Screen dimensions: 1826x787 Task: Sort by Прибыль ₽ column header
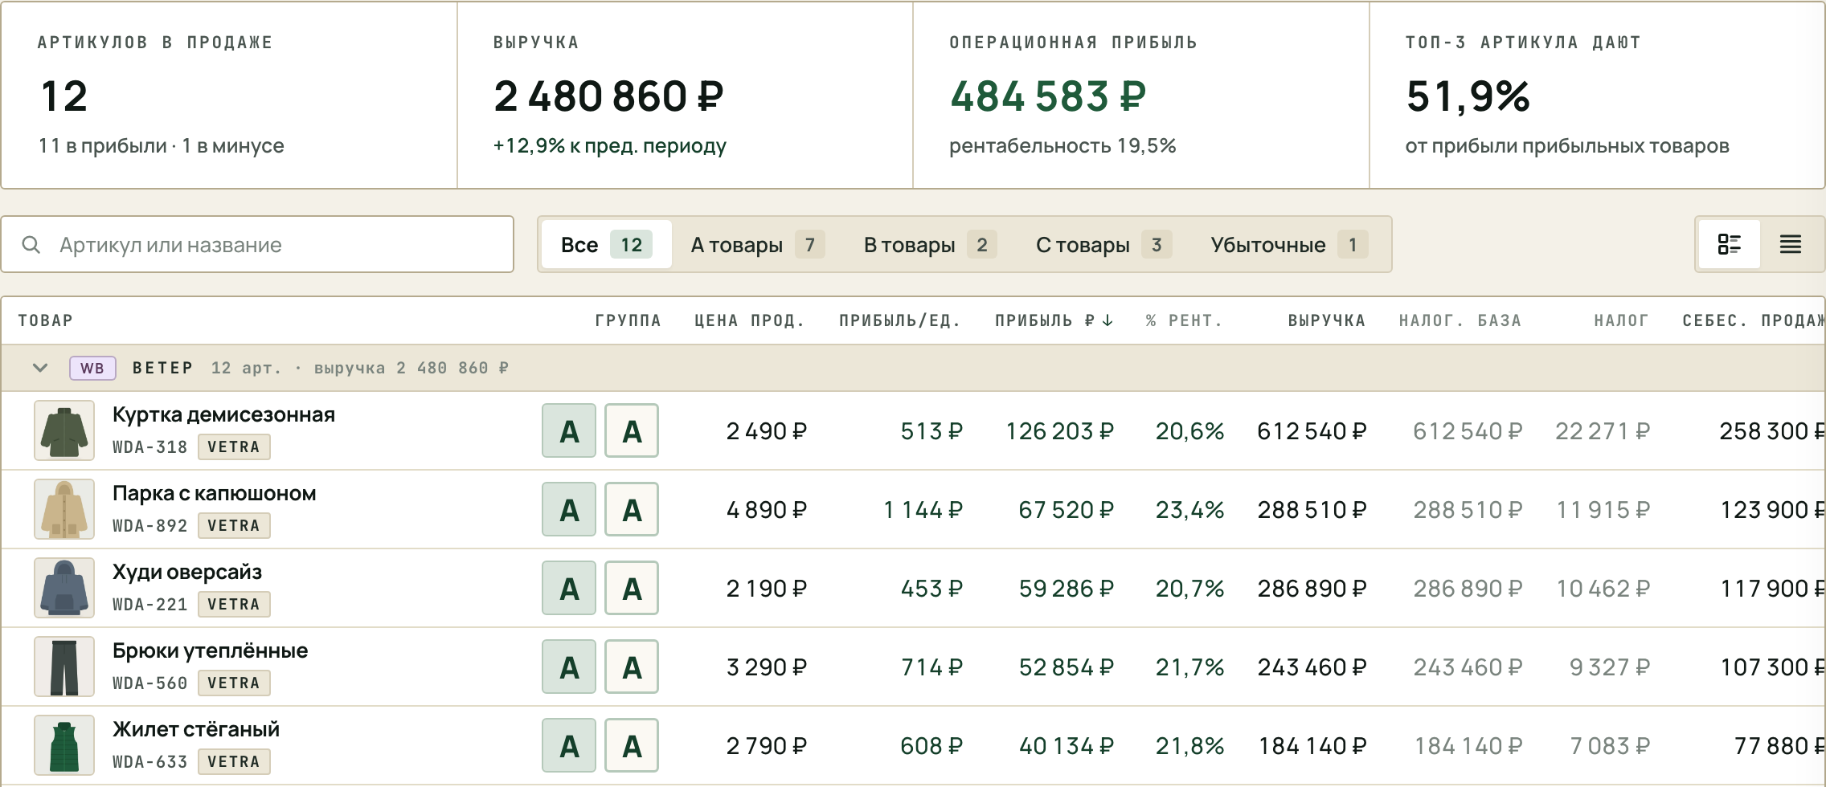[1054, 320]
